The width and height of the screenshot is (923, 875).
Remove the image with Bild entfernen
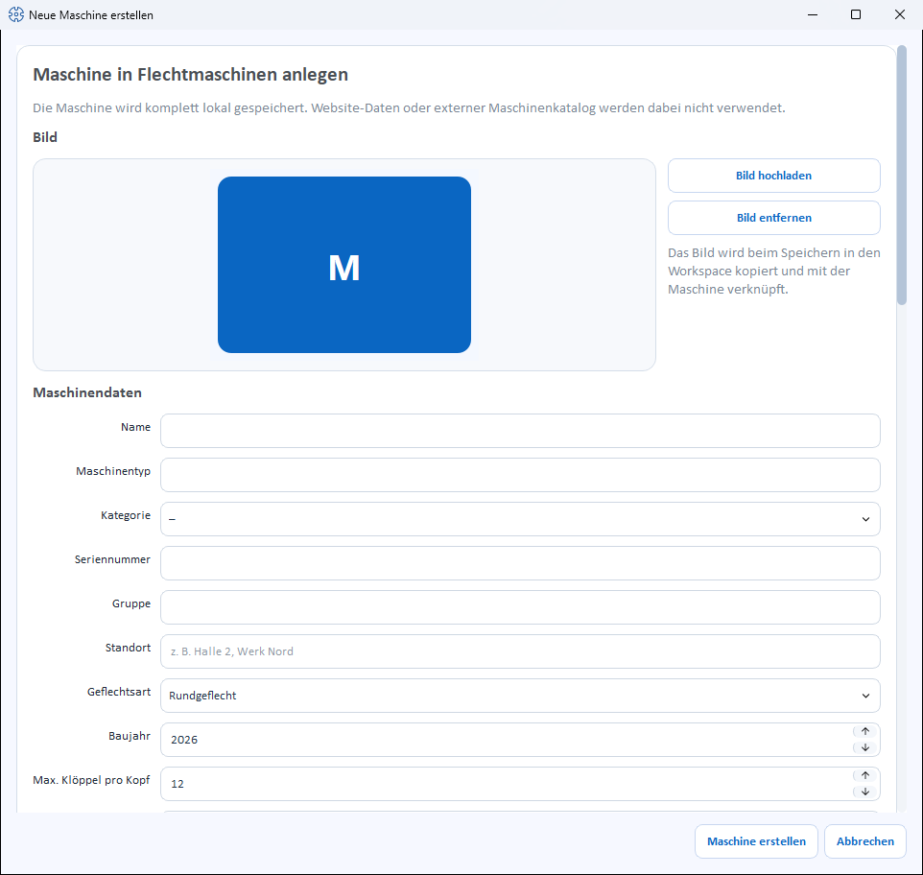click(x=774, y=218)
